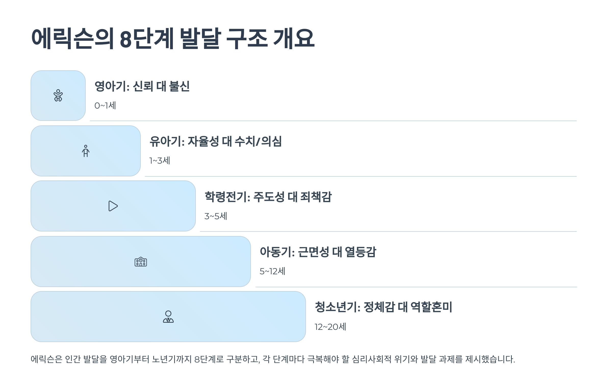Select the heading 청소년기: 정체감 대 역할혼미
612x390 pixels.
[384, 307]
